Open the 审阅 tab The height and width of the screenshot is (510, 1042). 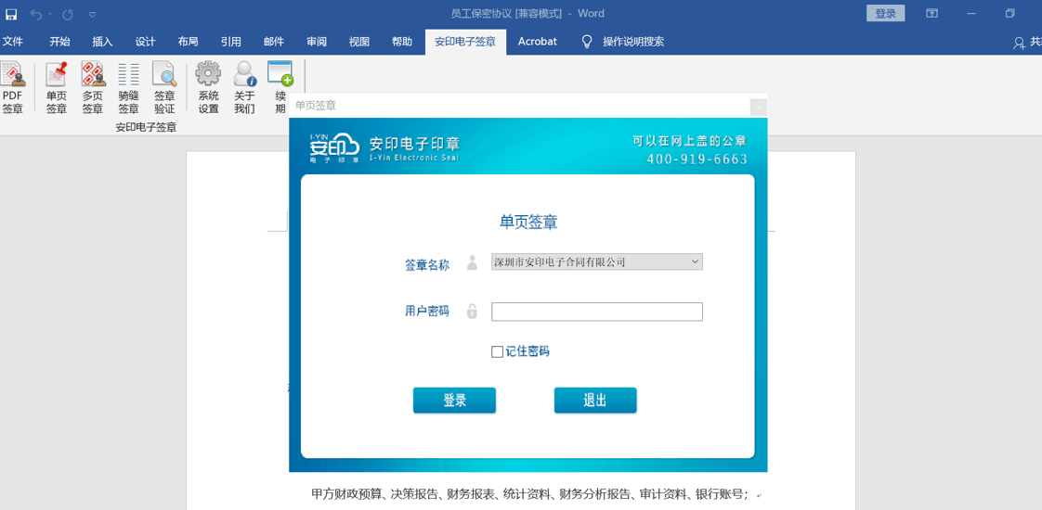(317, 42)
